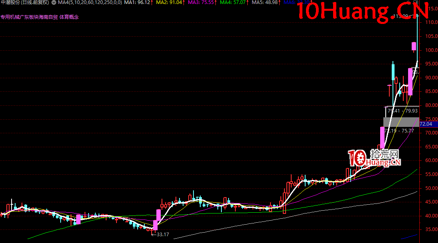Open the 广东板块 sector tag
Screen dimensions: 438x243
[29, 17]
